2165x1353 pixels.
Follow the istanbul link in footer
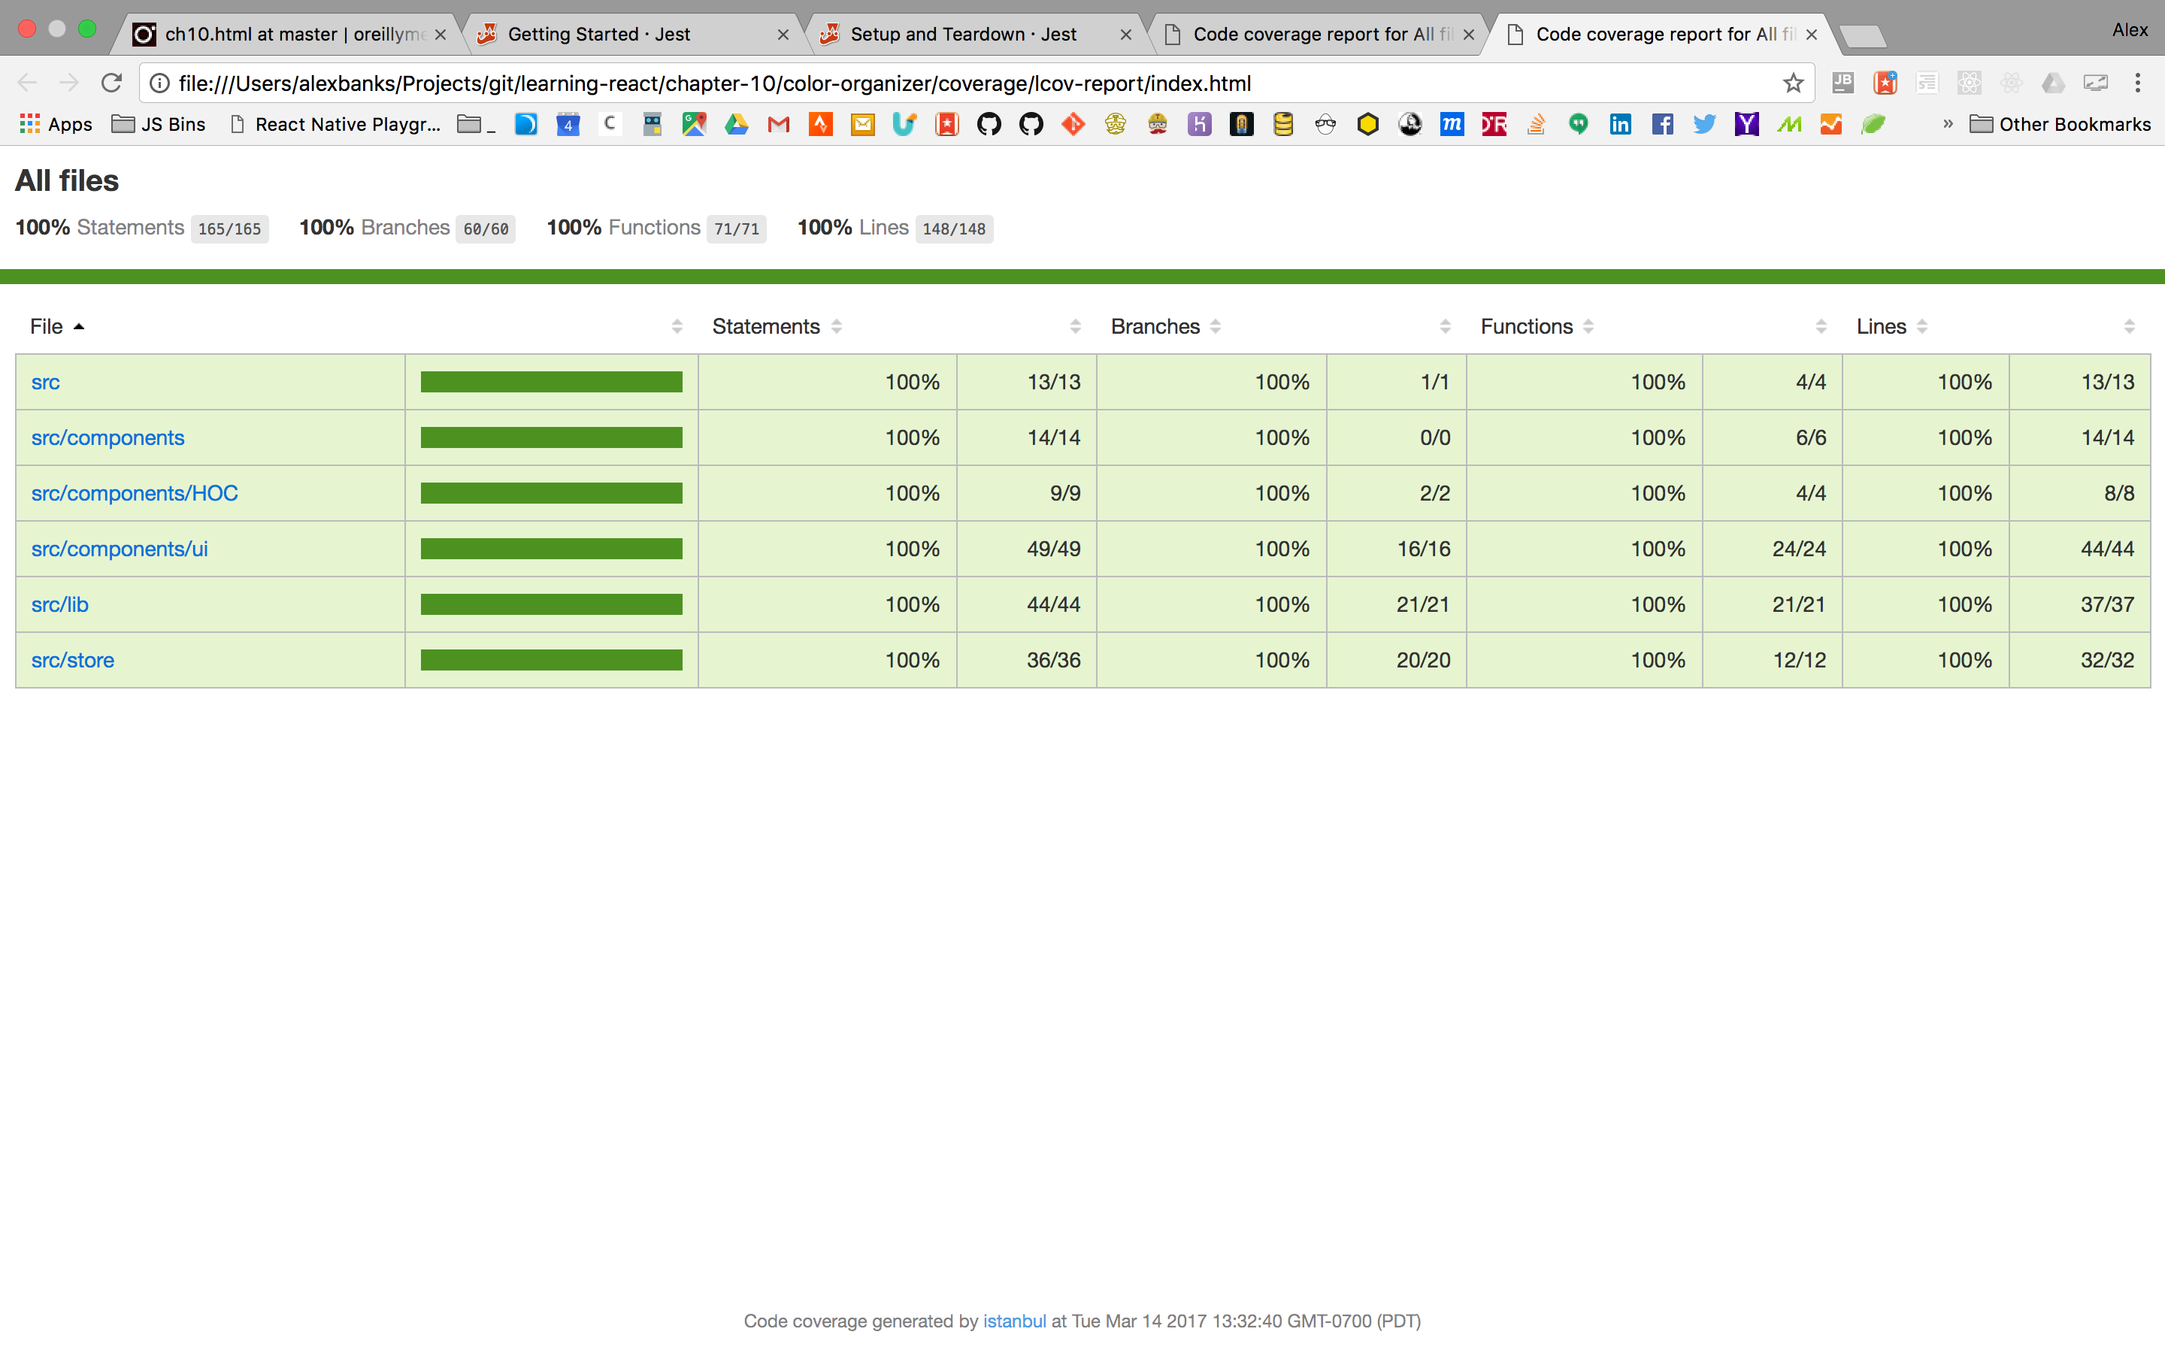click(1013, 1321)
